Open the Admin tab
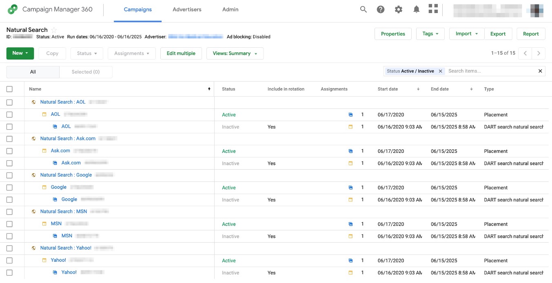This screenshot has width=552, height=283. pos(230,9)
